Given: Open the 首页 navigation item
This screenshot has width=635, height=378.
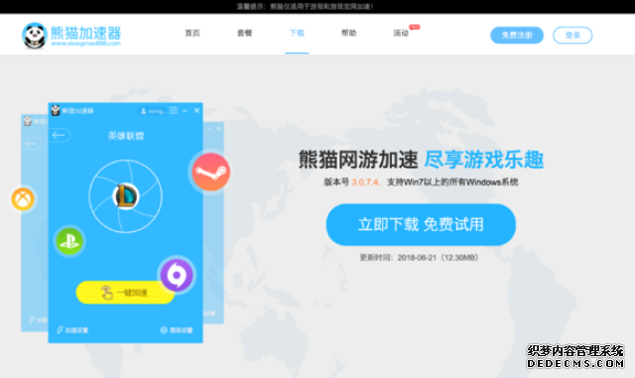Looking at the screenshot, I should click(192, 33).
